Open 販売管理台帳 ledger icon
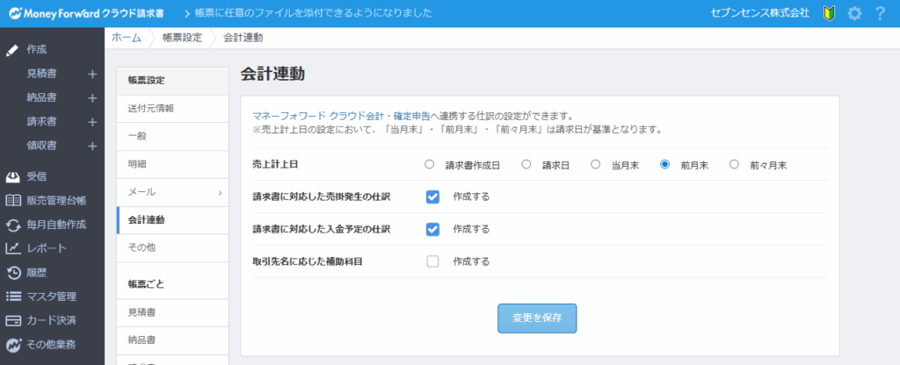The image size is (900, 365). pos(13,200)
